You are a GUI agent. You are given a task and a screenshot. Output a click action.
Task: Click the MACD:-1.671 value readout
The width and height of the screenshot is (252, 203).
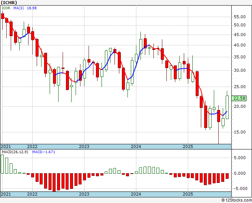tap(44, 152)
